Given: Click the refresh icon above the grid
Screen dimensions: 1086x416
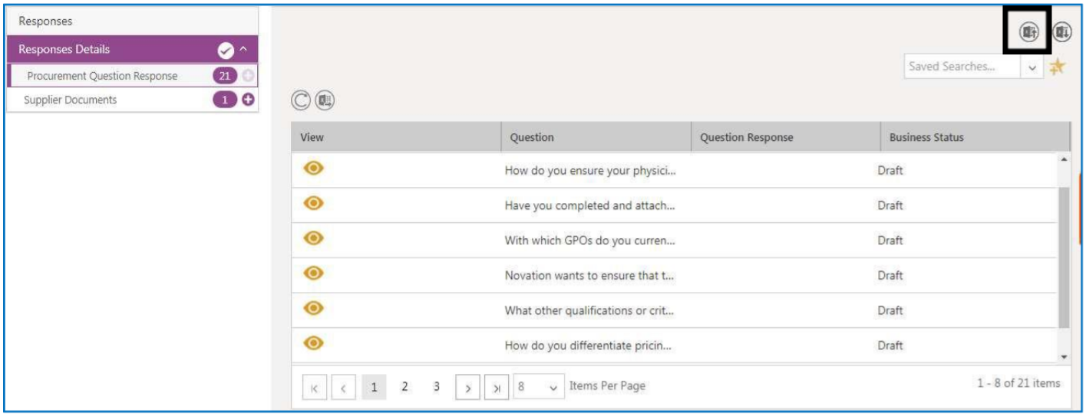Looking at the screenshot, I should pyautogui.click(x=301, y=100).
